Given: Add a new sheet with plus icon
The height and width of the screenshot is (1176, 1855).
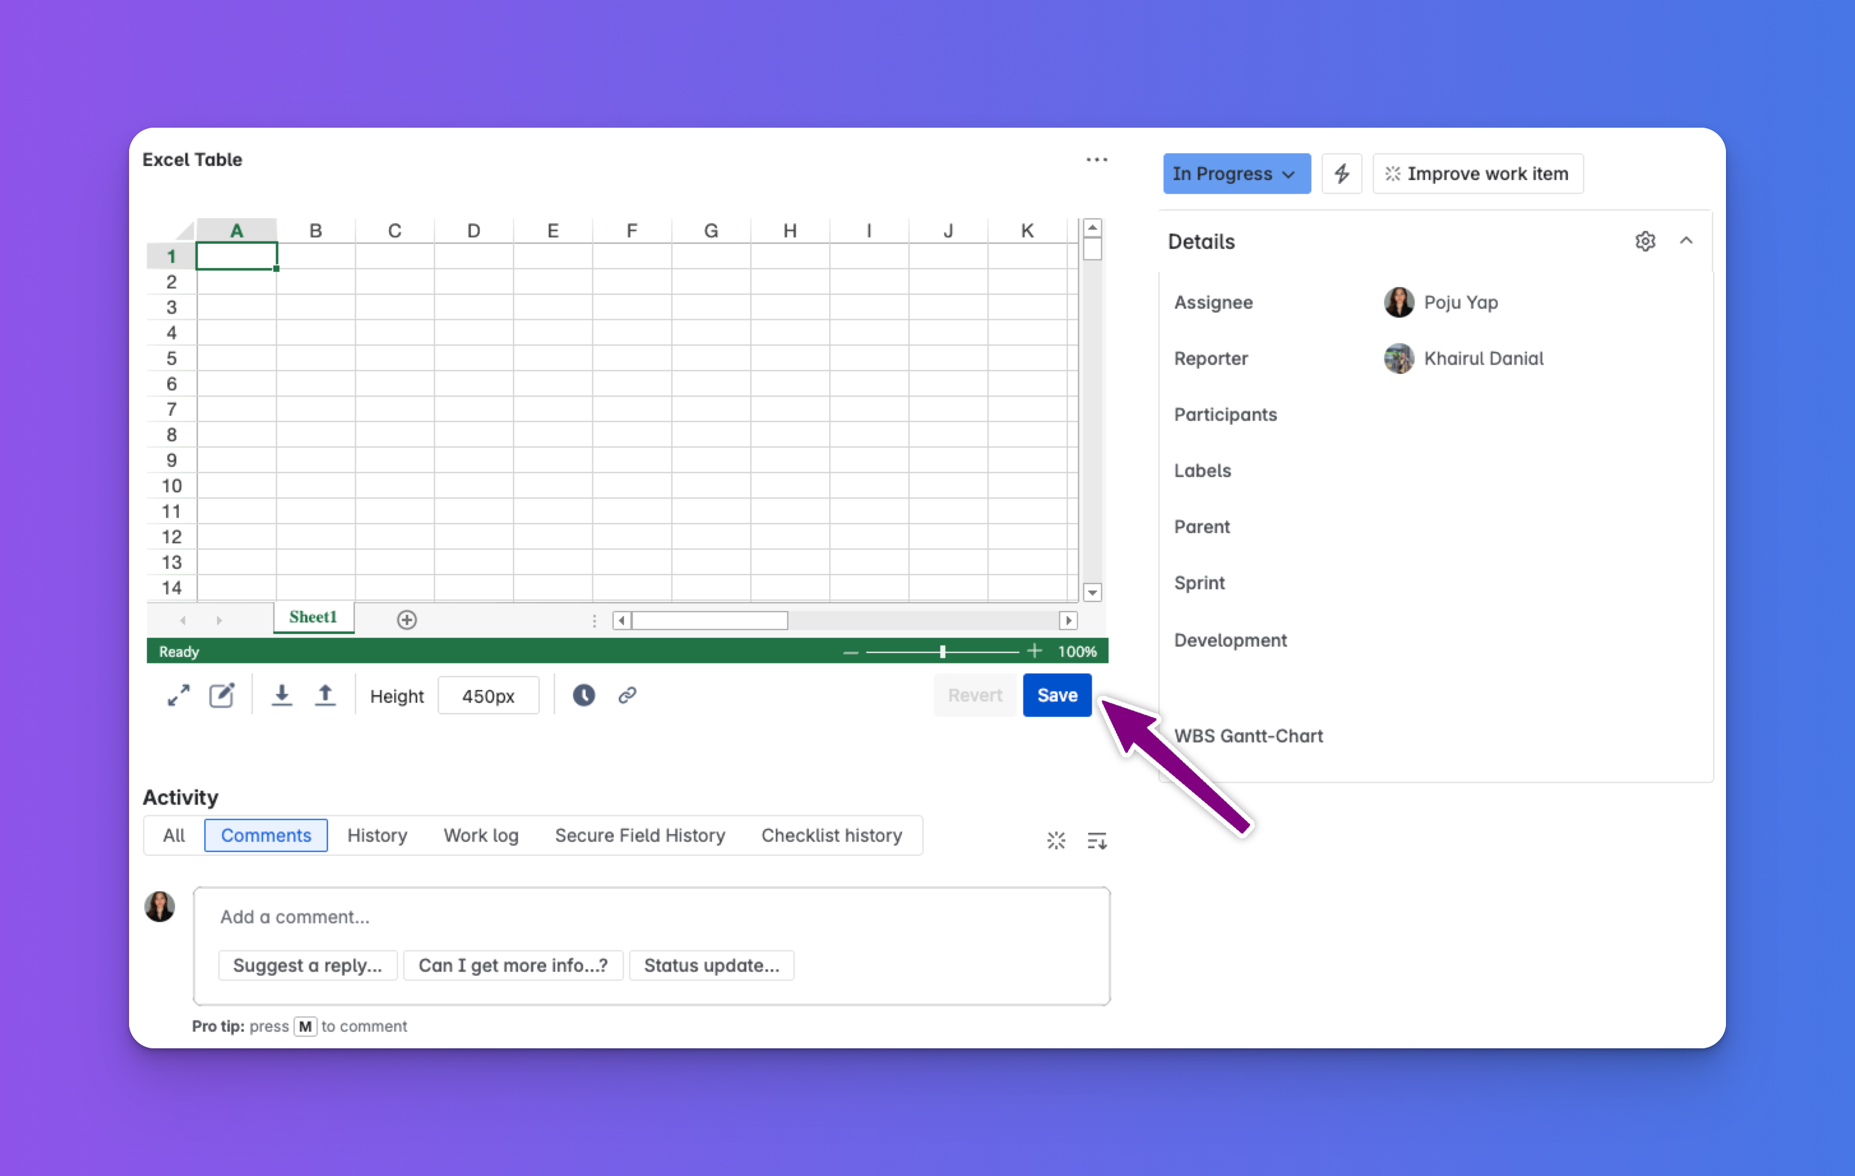Looking at the screenshot, I should tap(407, 620).
